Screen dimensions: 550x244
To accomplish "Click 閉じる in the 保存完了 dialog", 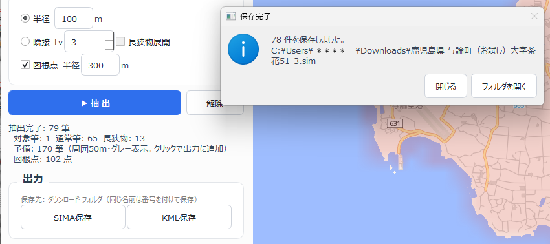I will [446, 86].
